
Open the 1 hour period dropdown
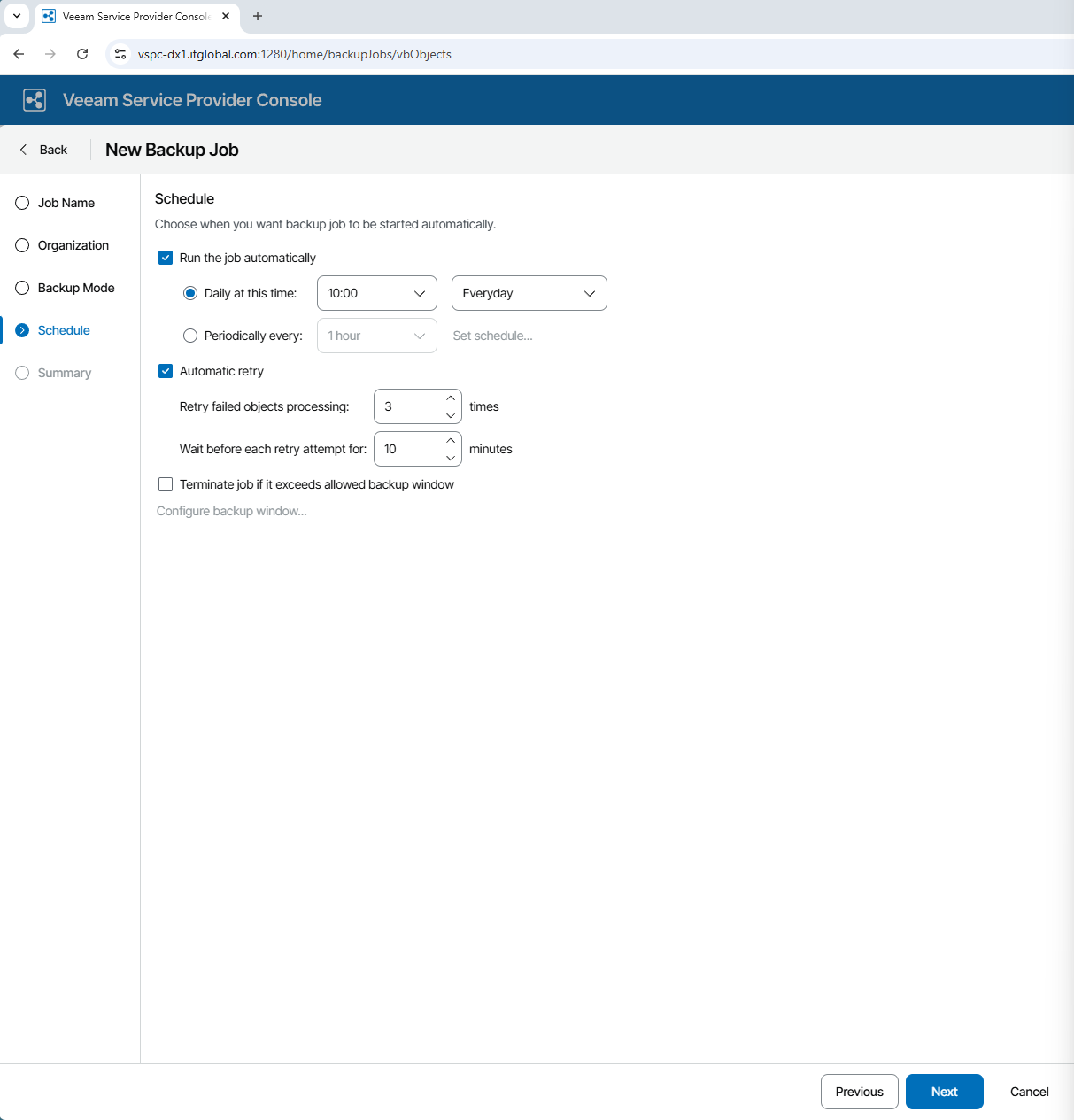pos(377,336)
